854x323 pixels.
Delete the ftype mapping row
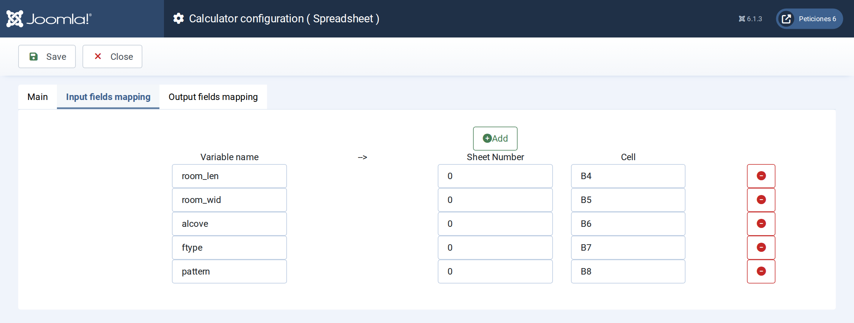coord(761,248)
